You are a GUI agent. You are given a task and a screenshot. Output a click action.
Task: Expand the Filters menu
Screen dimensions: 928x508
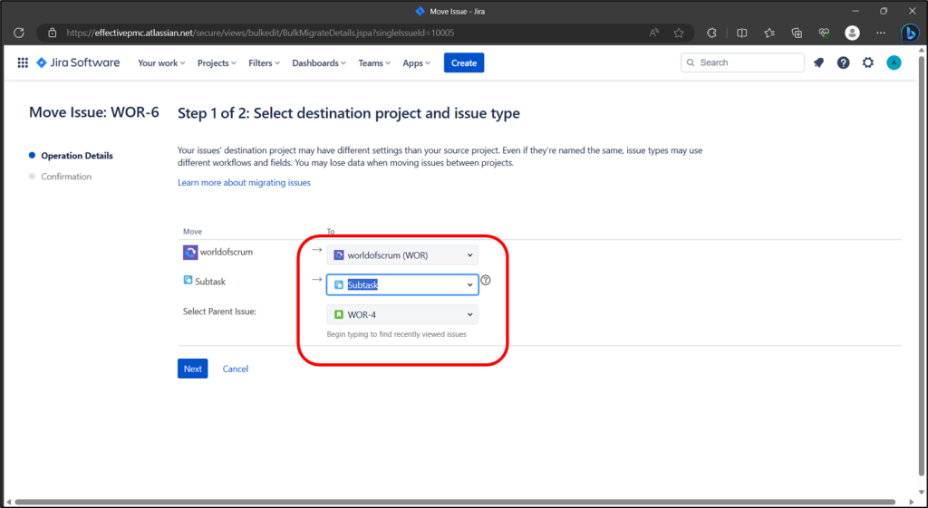[x=264, y=63]
